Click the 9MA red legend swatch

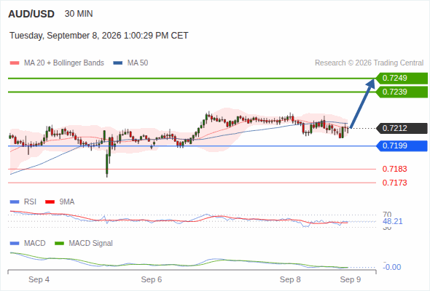(50, 202)
